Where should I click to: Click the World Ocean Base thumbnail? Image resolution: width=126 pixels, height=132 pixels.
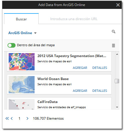[x=22, y=85]
